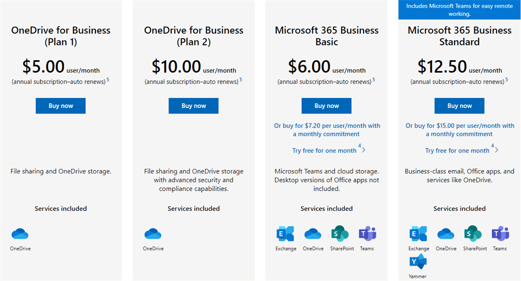Open footnote 5 beside the $5.00 plan
521x281 pixels.
pyautogui.click(x=107, y=80)
